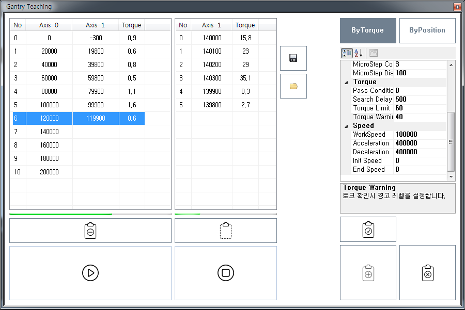Switch property grid to categorized view
The width and height of the screenshot is (465, 310).
(x=347, y=53)
